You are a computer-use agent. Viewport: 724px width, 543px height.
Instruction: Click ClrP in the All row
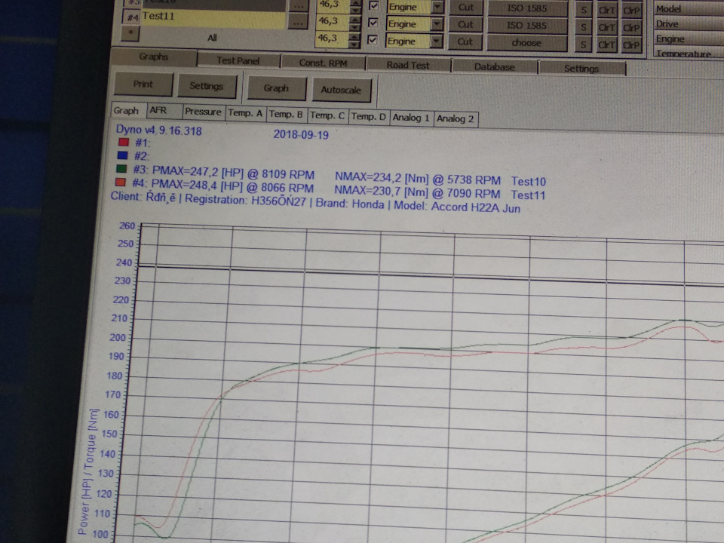tap(631, 45)
